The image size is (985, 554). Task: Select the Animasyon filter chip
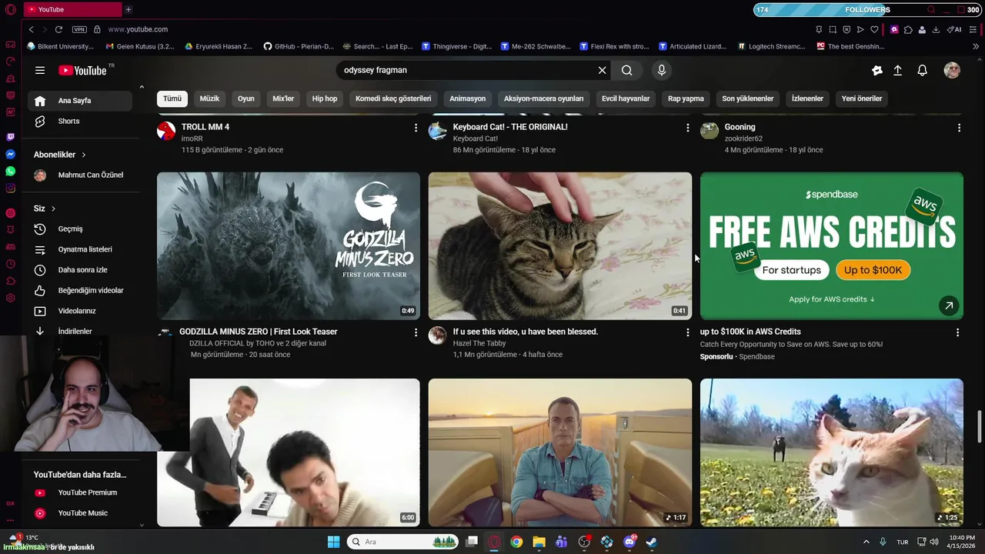pyautogui.click(x=467, y=98)
